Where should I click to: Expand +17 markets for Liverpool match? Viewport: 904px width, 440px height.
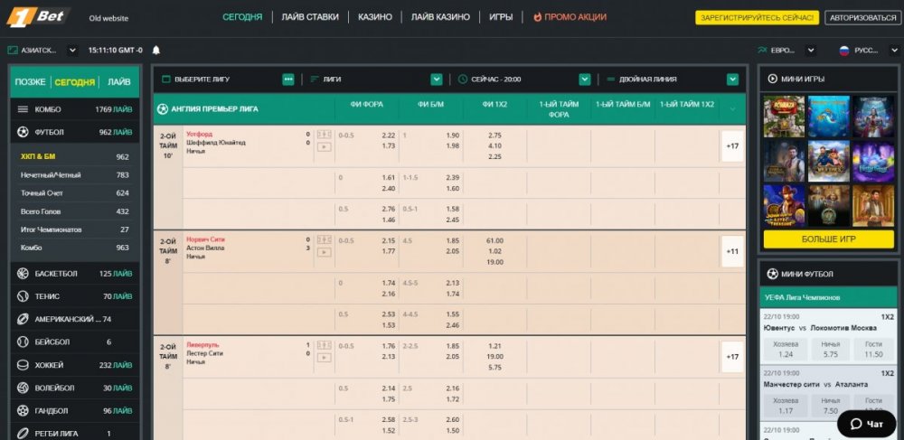[733, 357]
